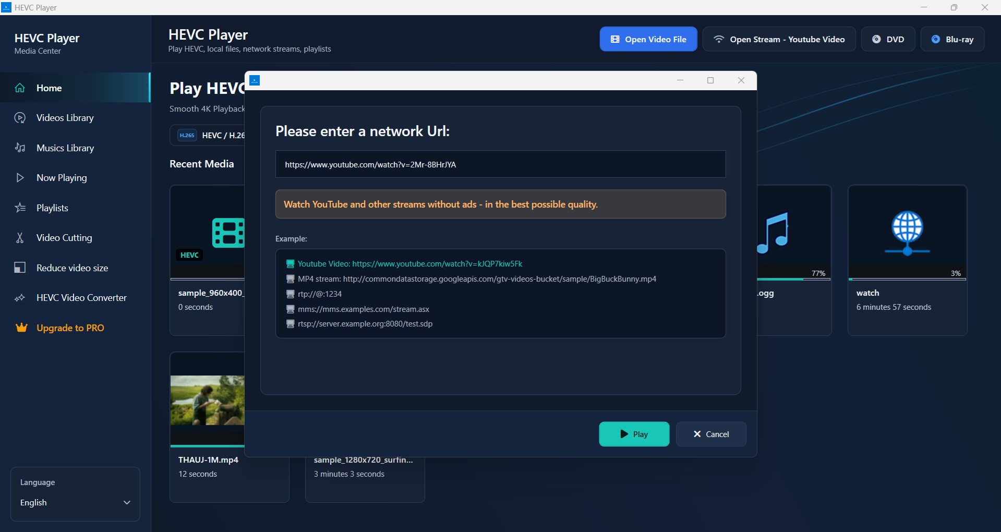Viewport: 1001px width, 532px height.
Task: Click Open Stream - Youtube Video button
Action: click(x=779, y=39)
